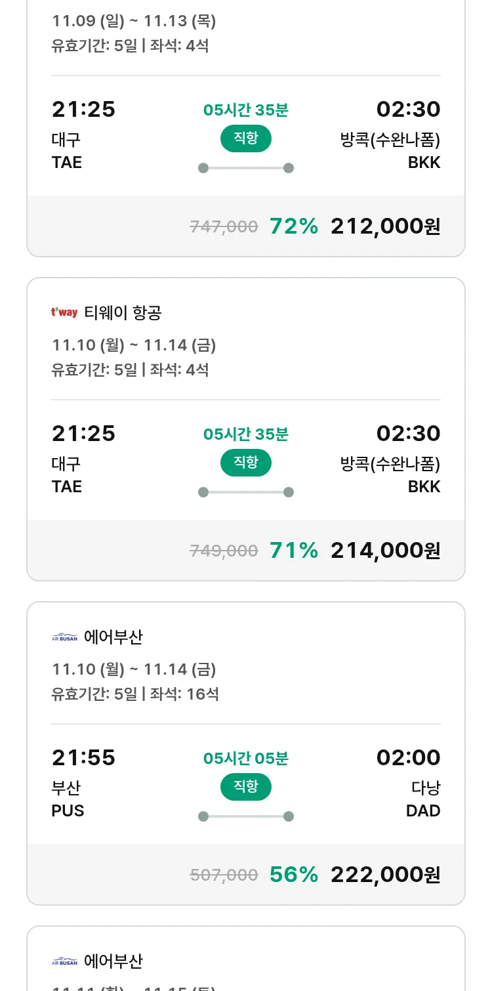Image resolution: width=492 pixels, height=991 pixels.
Task: Click the 71% discount label
Action: pos(293,551)
